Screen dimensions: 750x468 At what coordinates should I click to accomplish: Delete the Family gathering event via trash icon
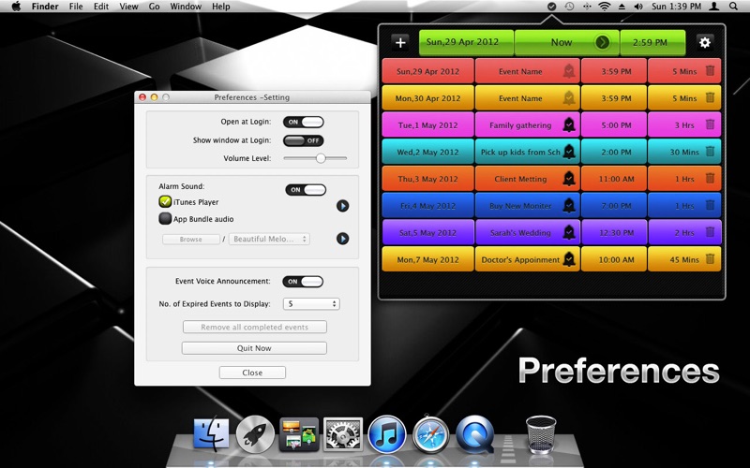click(x=710, y=124)
